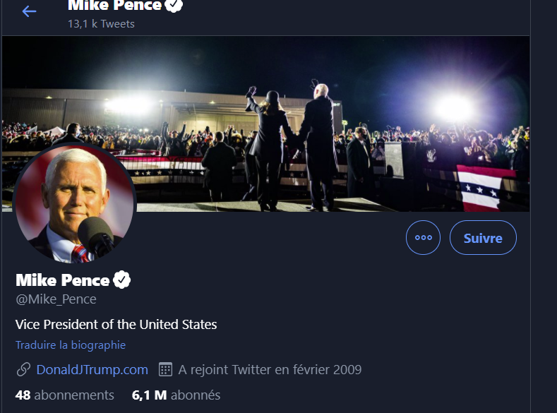Click the Mike Pence title in top header
557x413 pixels.
pyautogui.click(x=114, y=6)
